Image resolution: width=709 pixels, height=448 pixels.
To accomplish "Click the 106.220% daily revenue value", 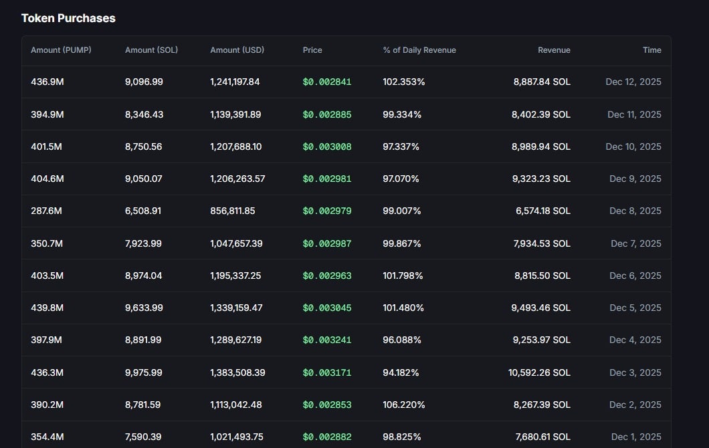I will pos(402,405).
